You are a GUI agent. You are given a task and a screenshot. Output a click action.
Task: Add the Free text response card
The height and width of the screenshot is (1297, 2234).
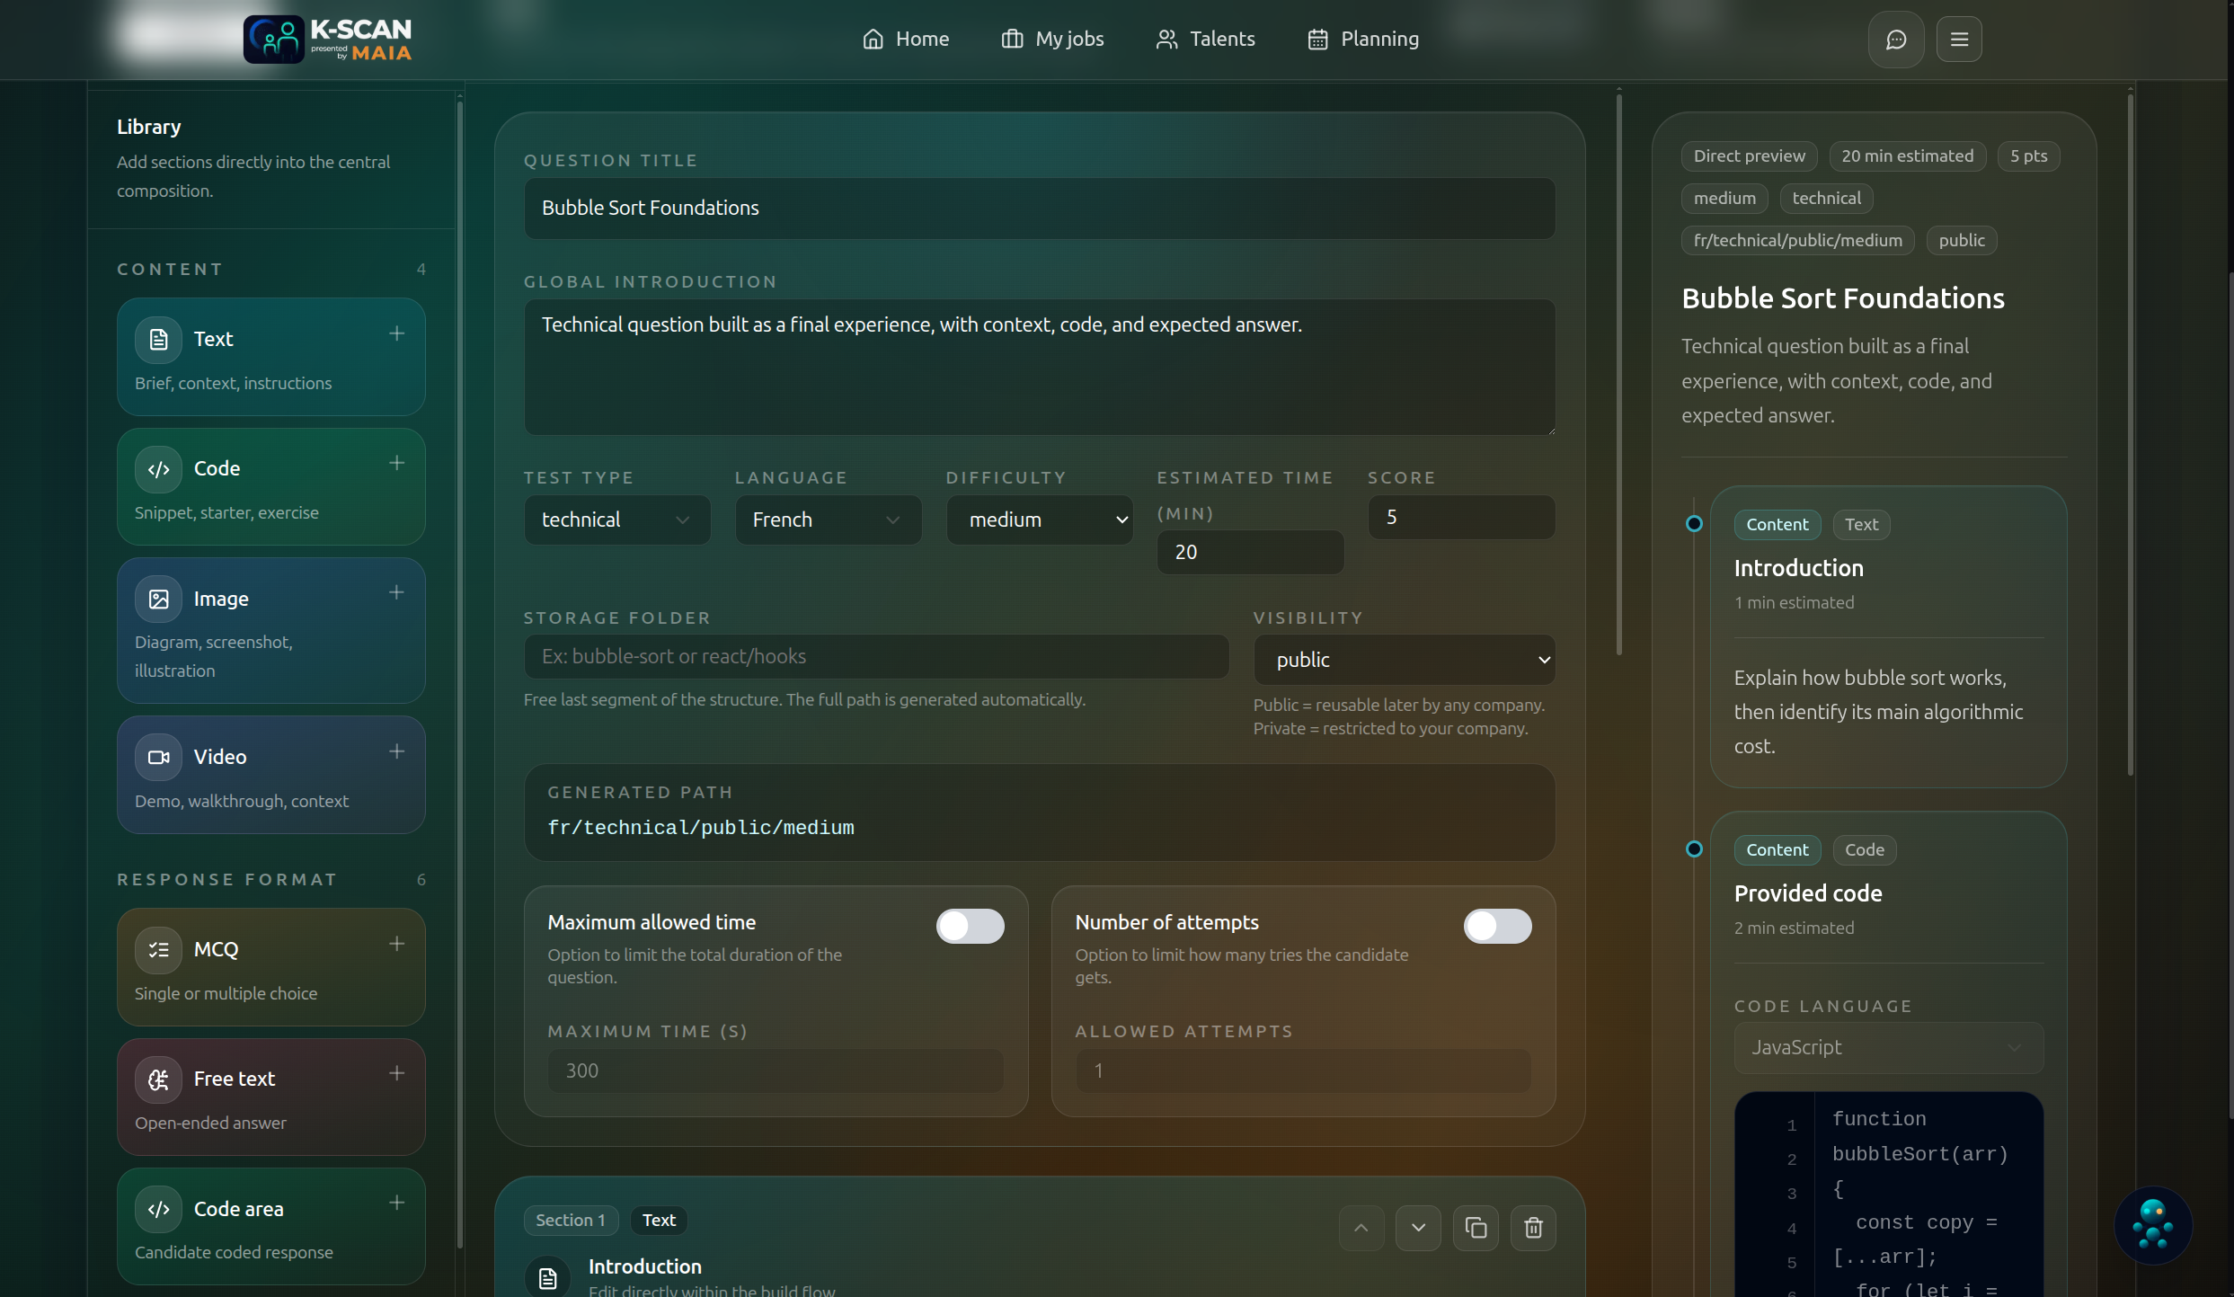[x=396, y=1073]
